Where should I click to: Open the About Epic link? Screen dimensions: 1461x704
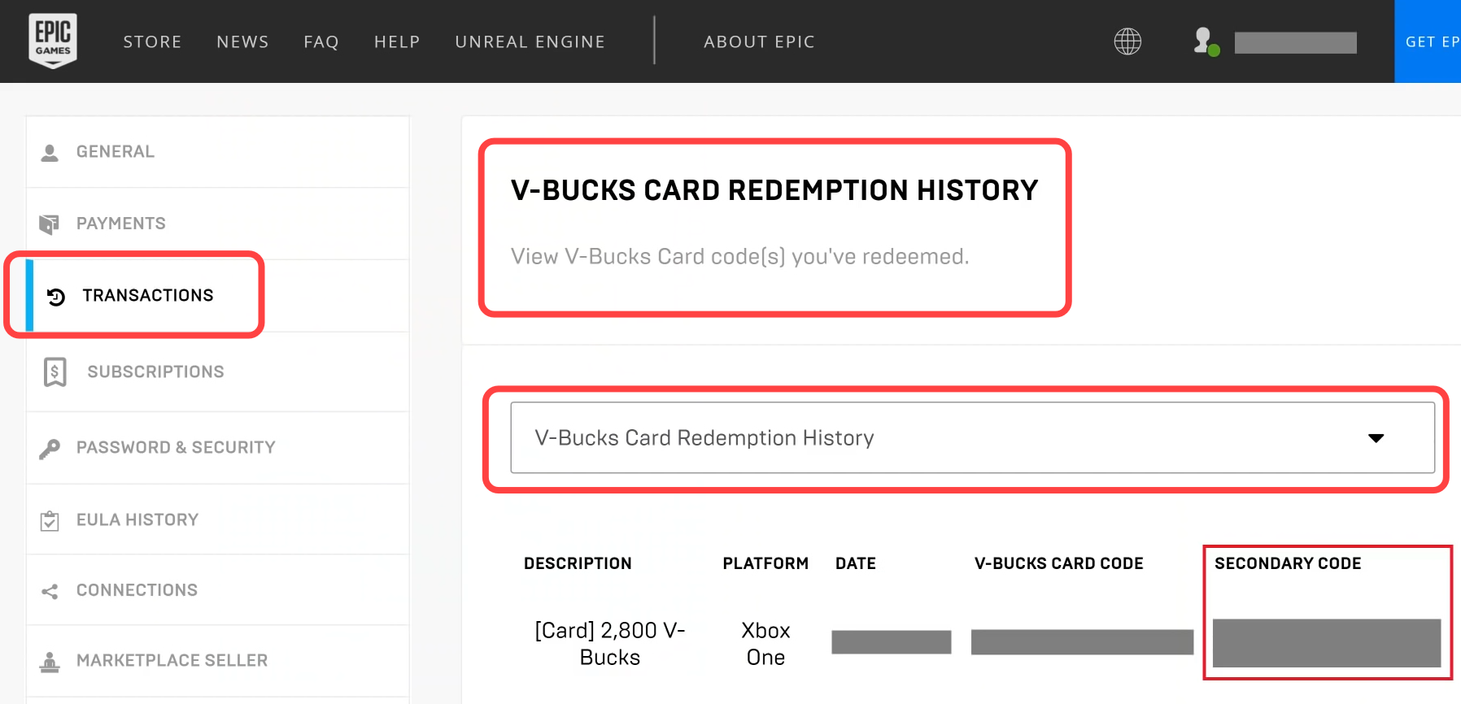pos(759,41)
